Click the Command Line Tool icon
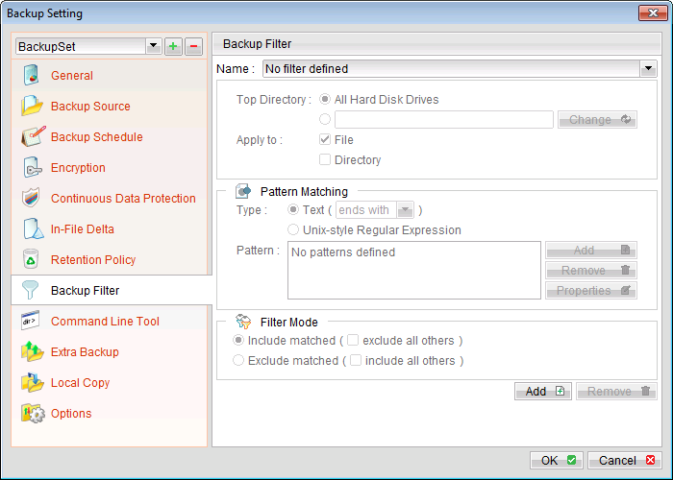Viewport: 673px width, 480px height. click(31, 321)
